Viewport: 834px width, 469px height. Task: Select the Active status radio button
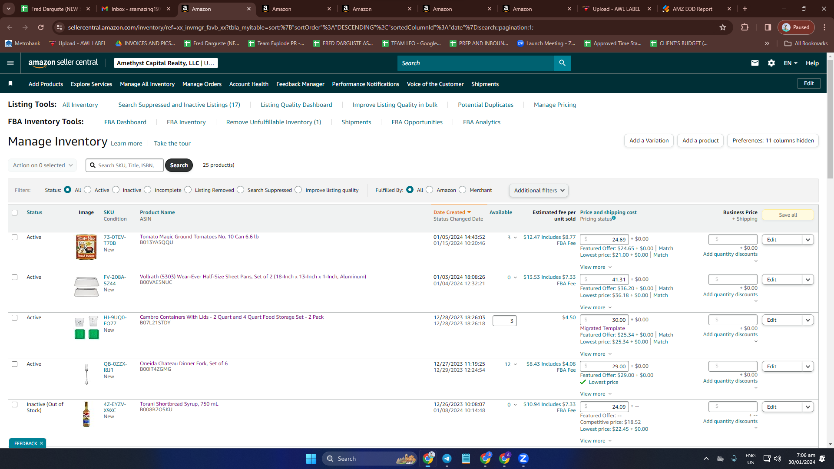88,190
